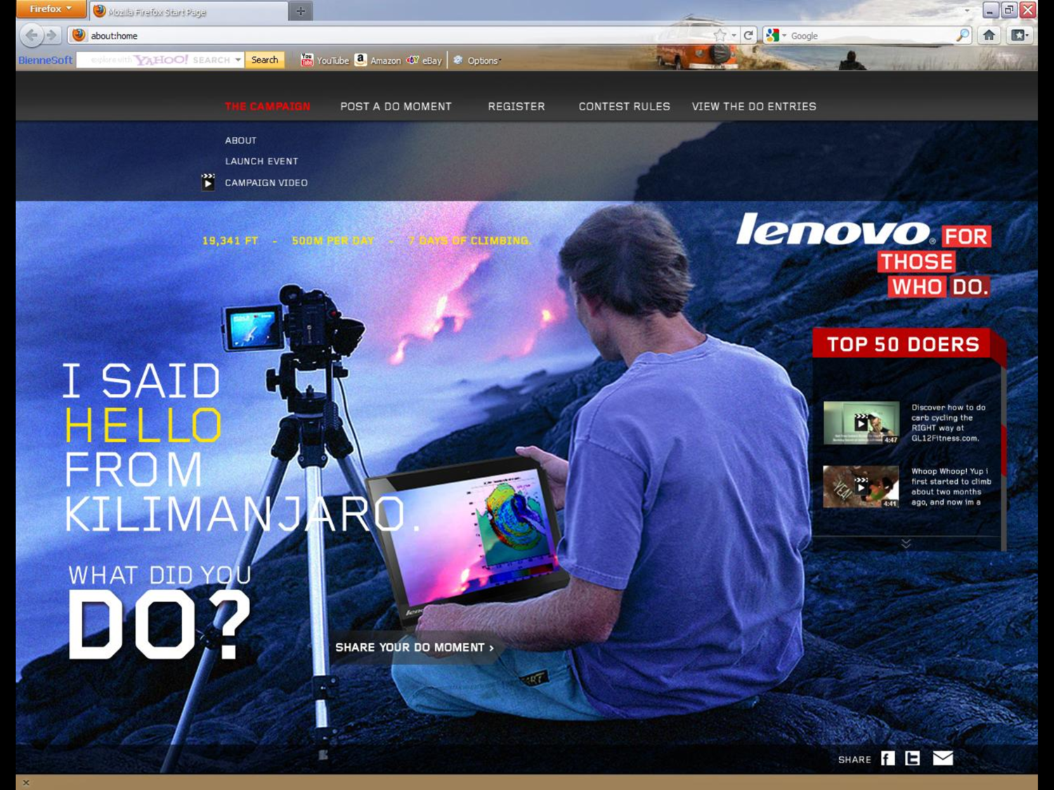
Task: Click the TOP 50 DOERS header
Action: coord(903,344)
